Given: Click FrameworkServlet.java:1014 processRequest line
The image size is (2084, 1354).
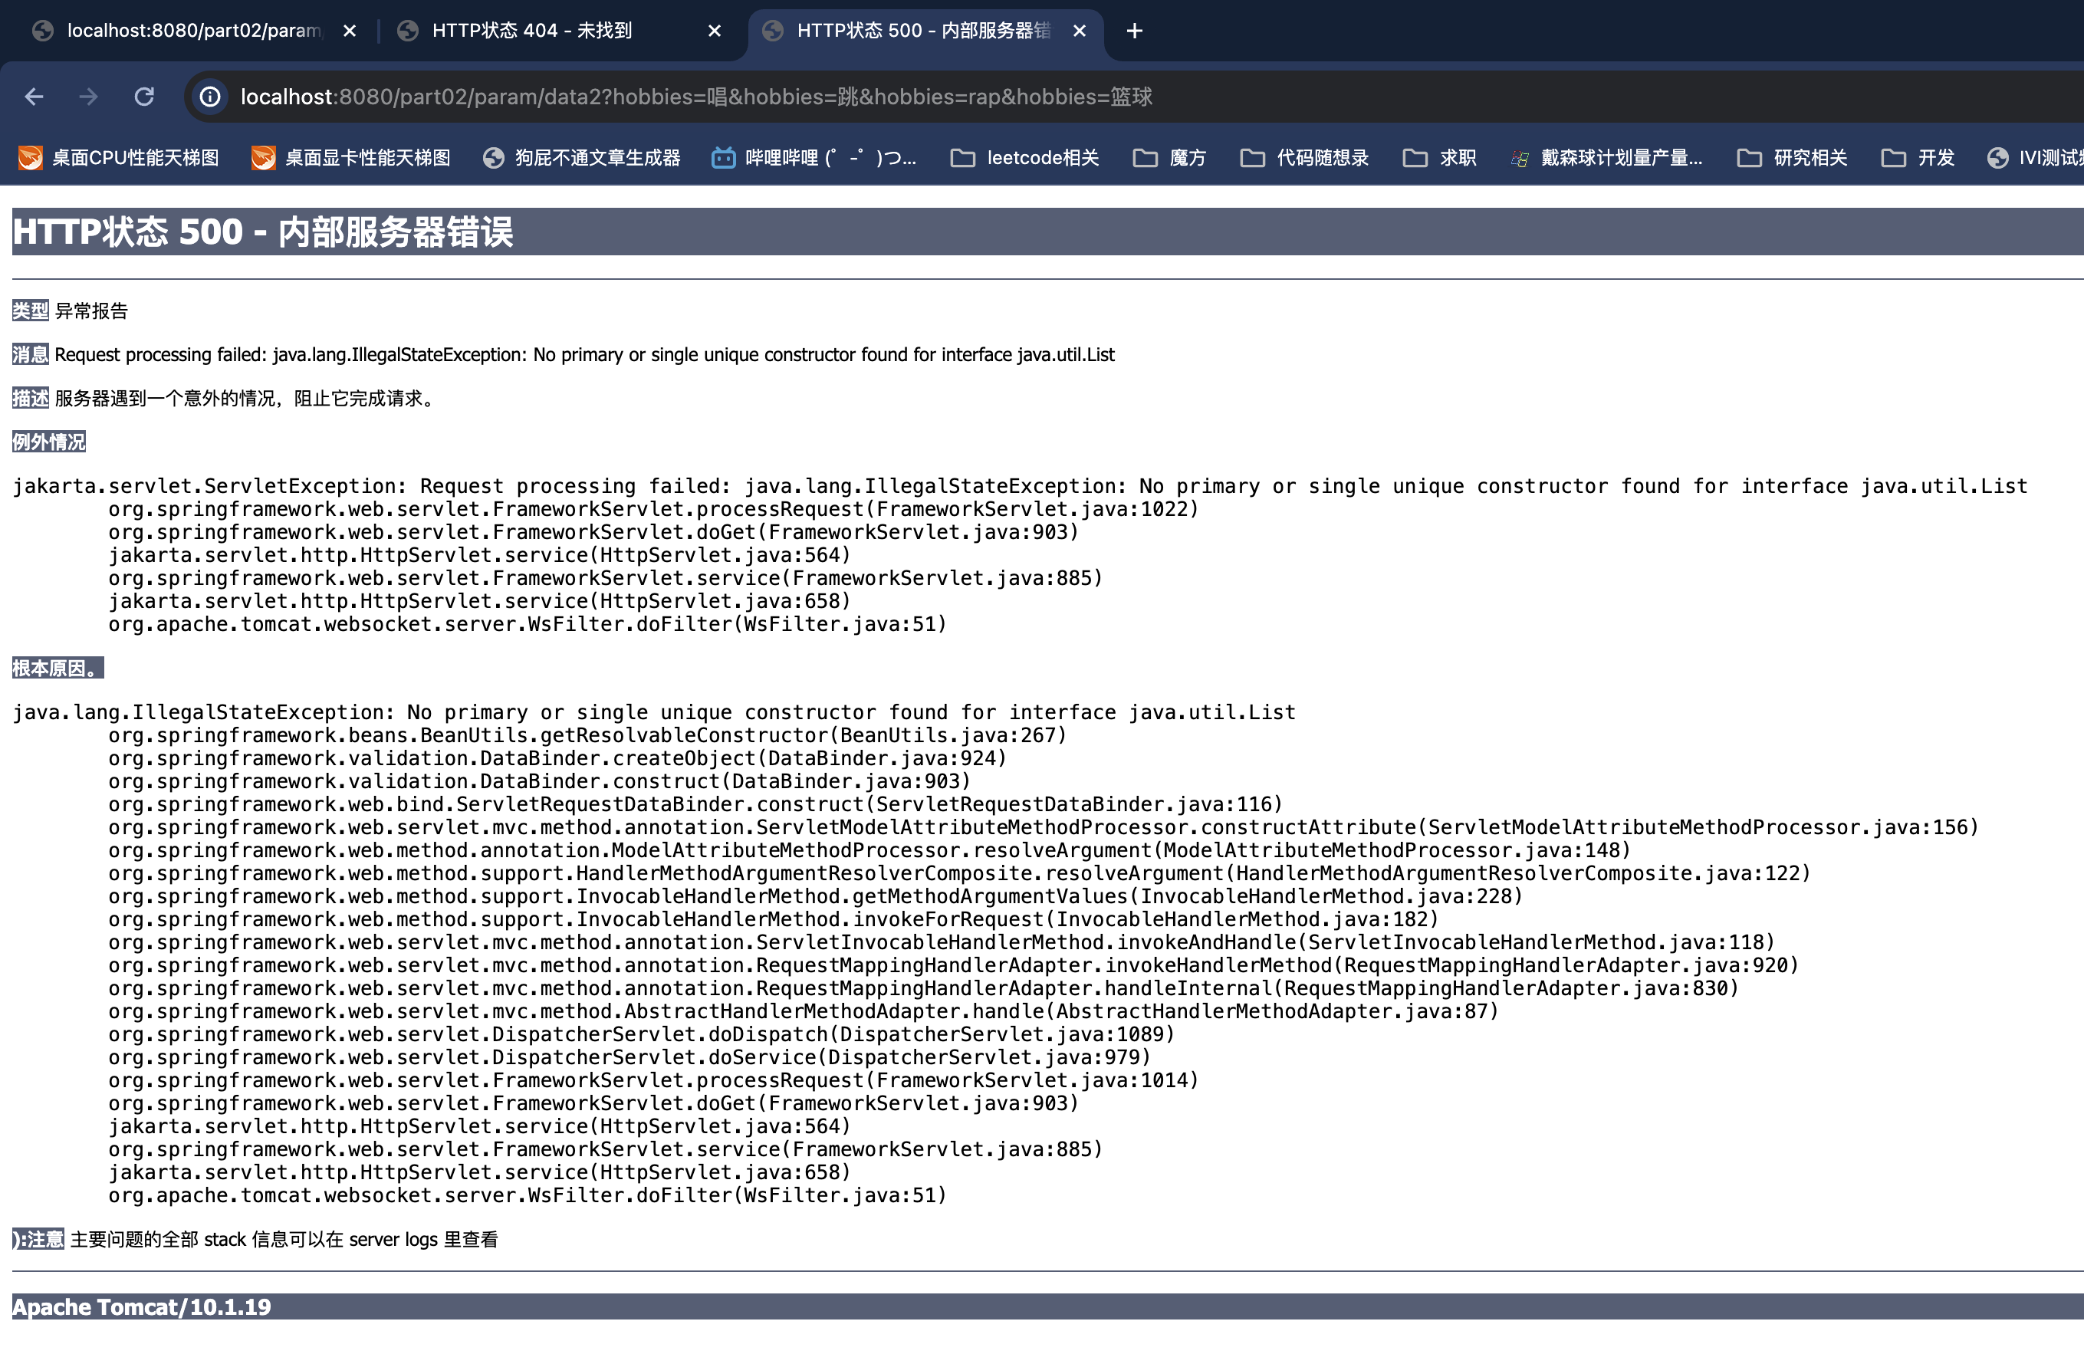Looking at the screenshot, I should click(x=653, y=1080).
